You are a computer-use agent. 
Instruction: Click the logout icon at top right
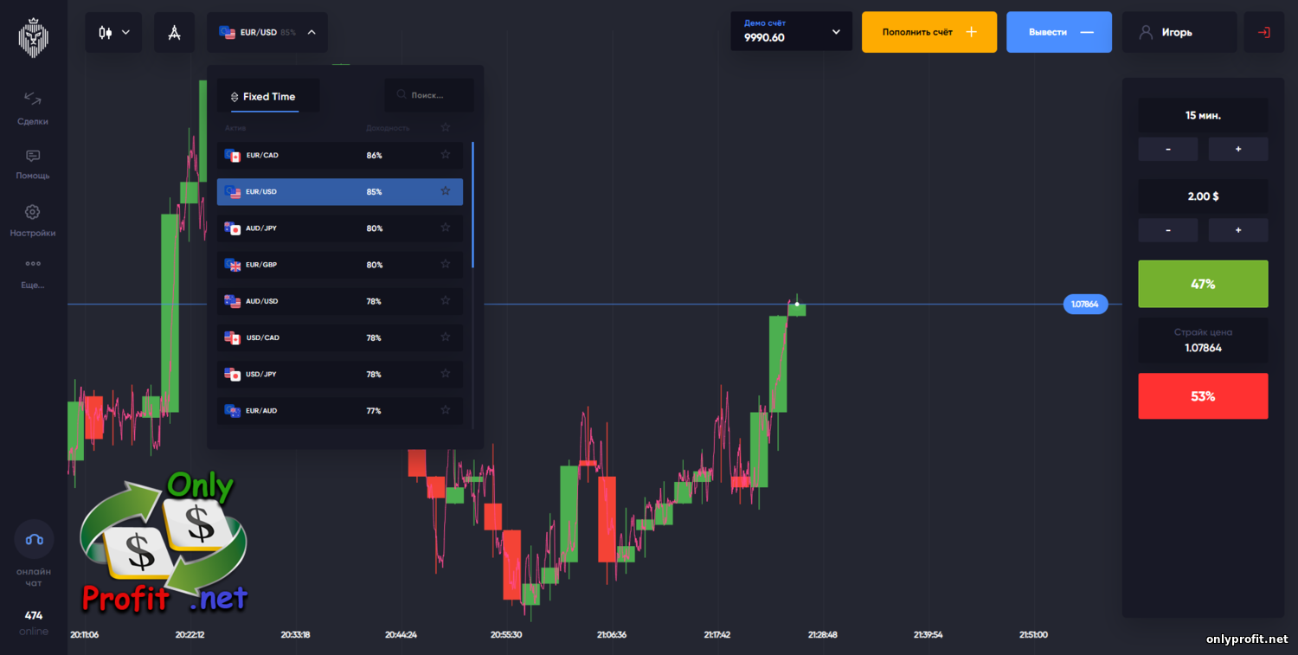pyautogui.click(x=1263, y=33)
